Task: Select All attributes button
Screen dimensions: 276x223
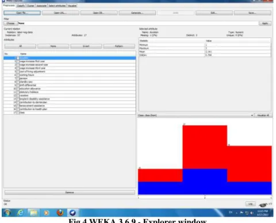Action: pyautogui.click(x=20, y=46)
